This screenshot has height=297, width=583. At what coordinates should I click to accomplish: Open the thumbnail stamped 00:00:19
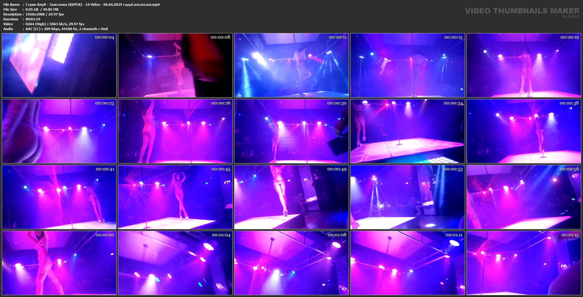524,65
